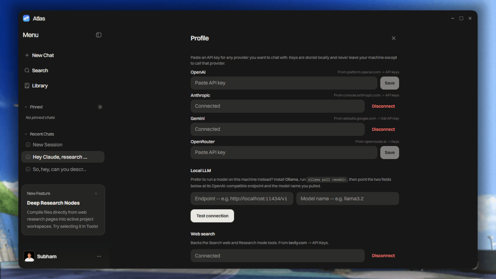
Task: Open the three-dot options next to Subham
Action: 99,257
